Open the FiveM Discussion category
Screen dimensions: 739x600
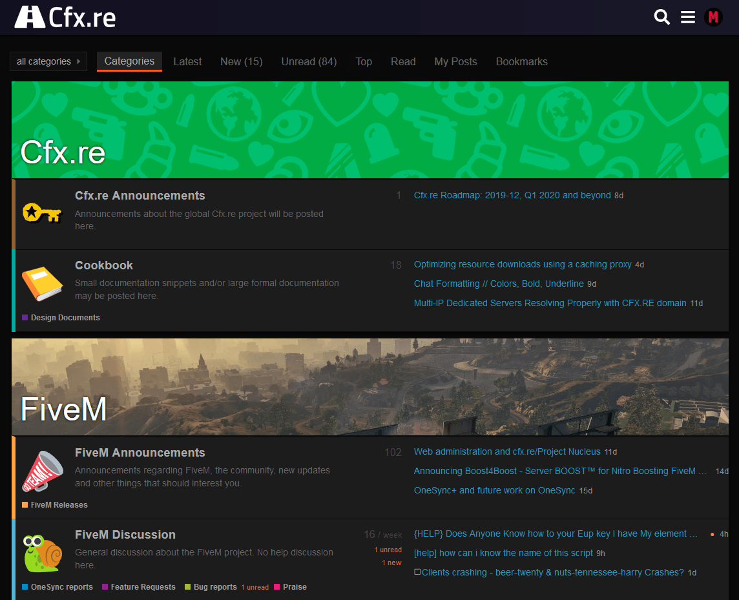[125, 535]
